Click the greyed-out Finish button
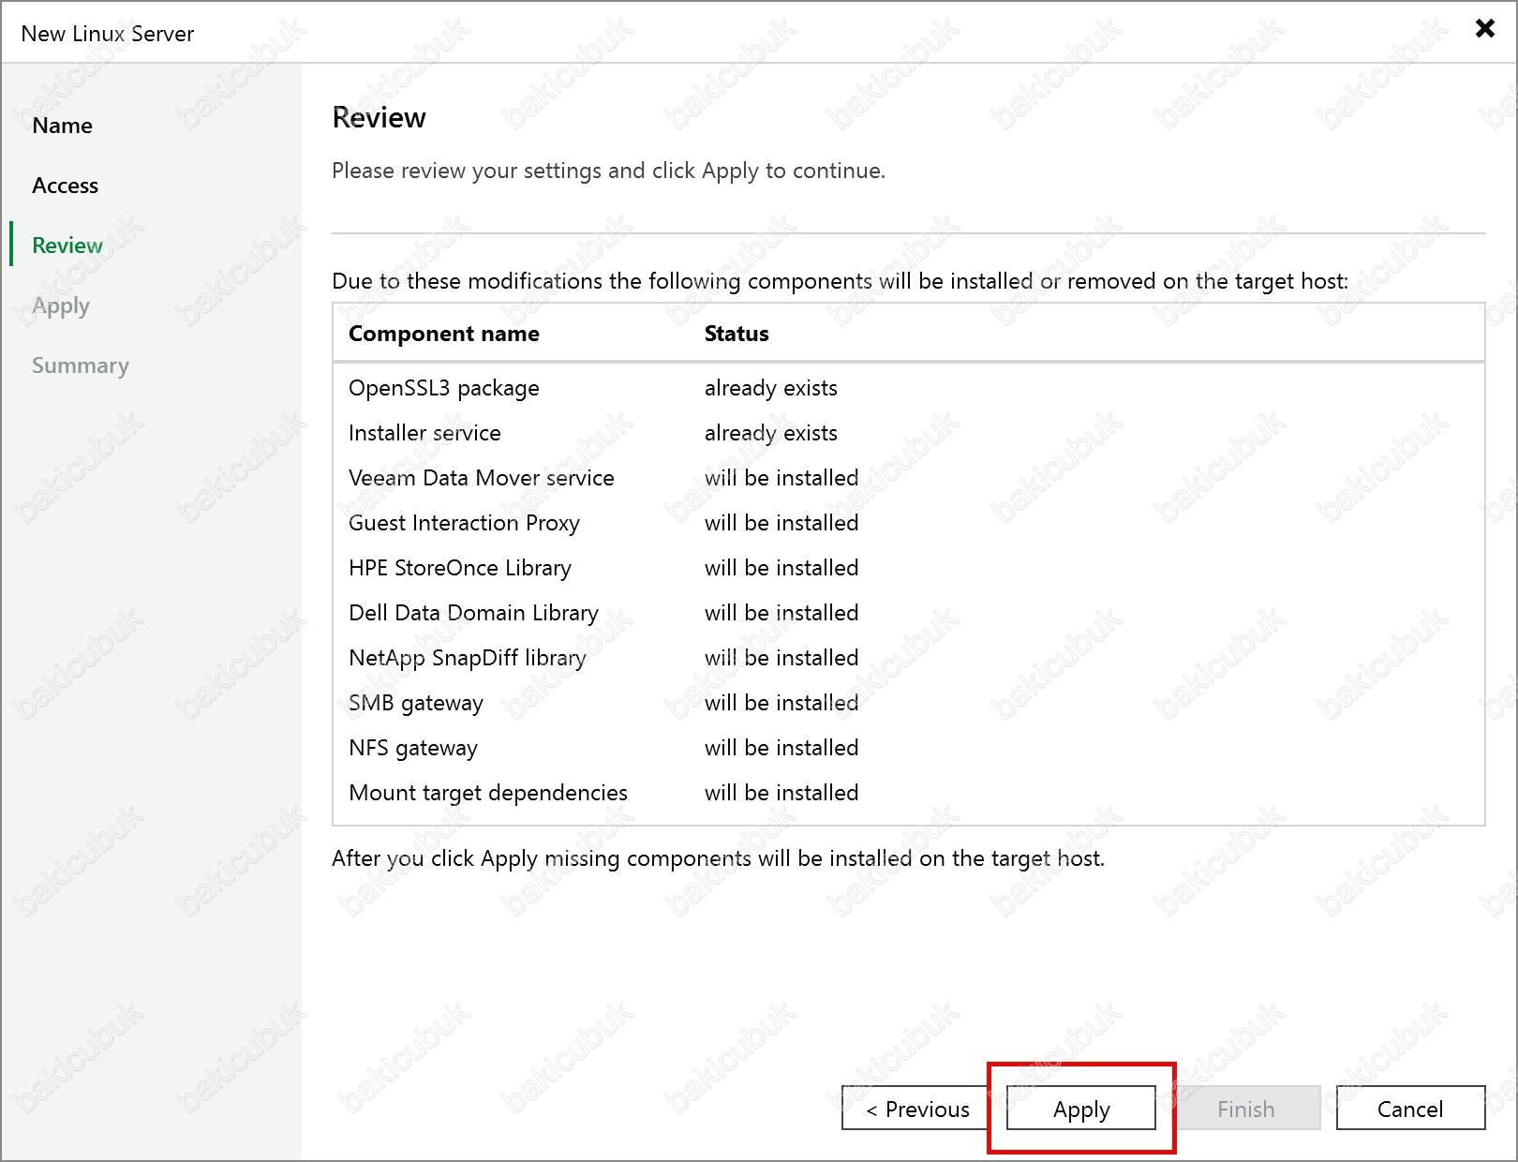Image resolution: width=1518 pixels, height=1162 pixels. point(1245,1109)
